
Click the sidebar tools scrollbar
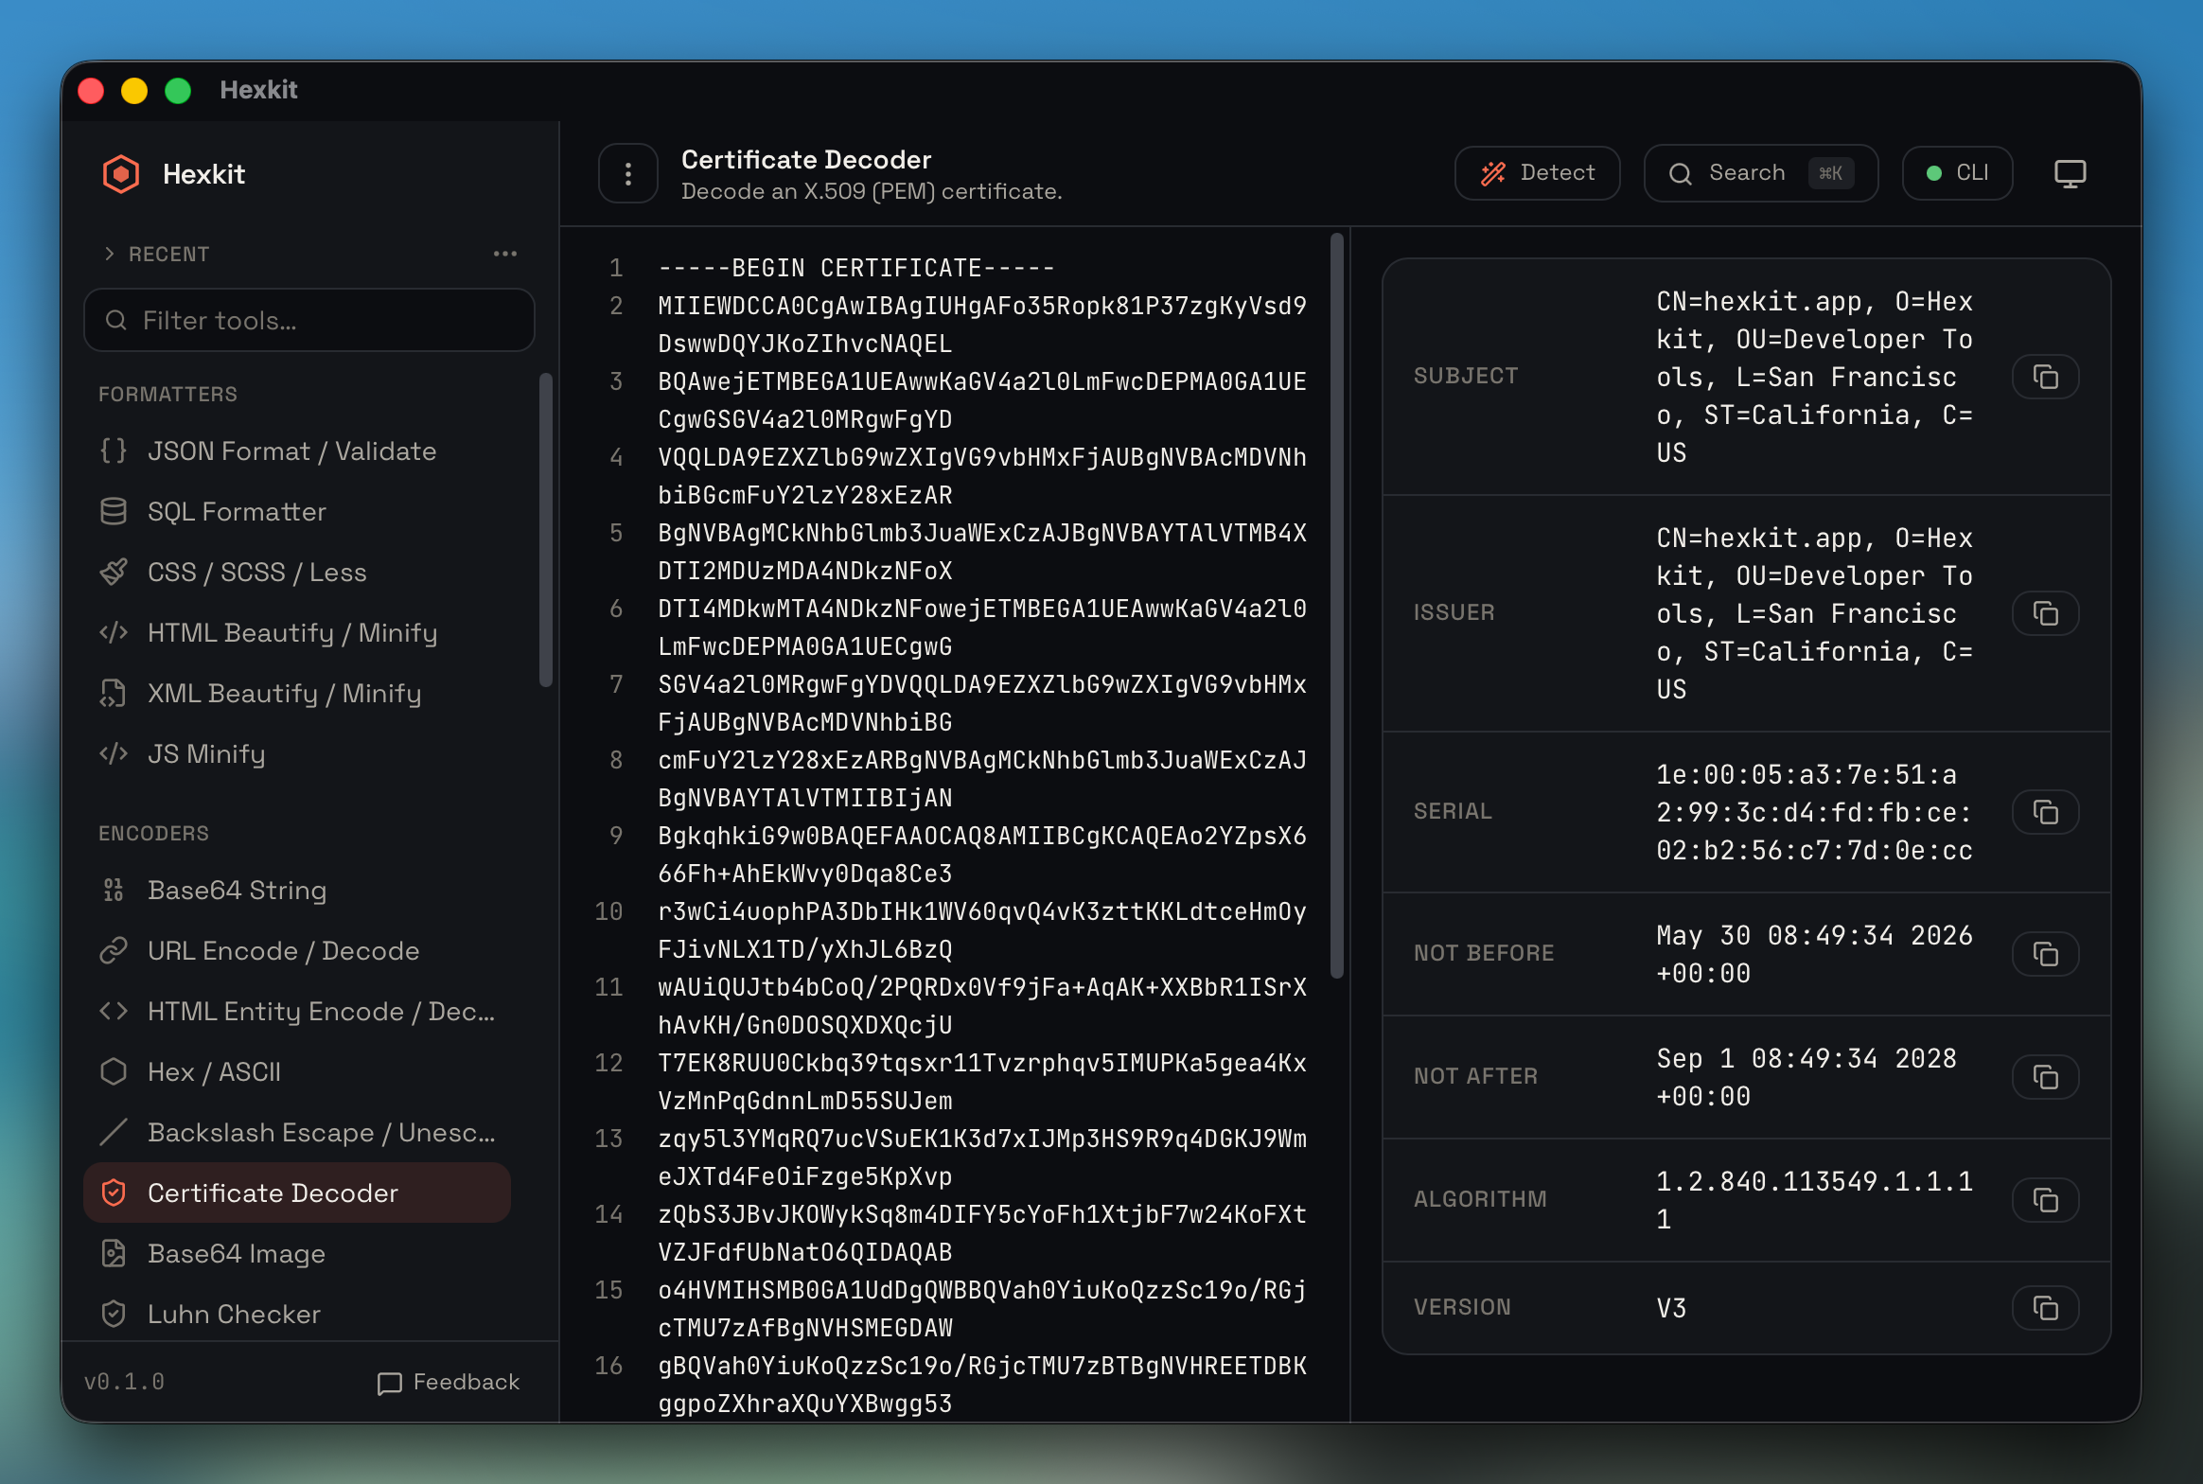[x=545, y=530]
